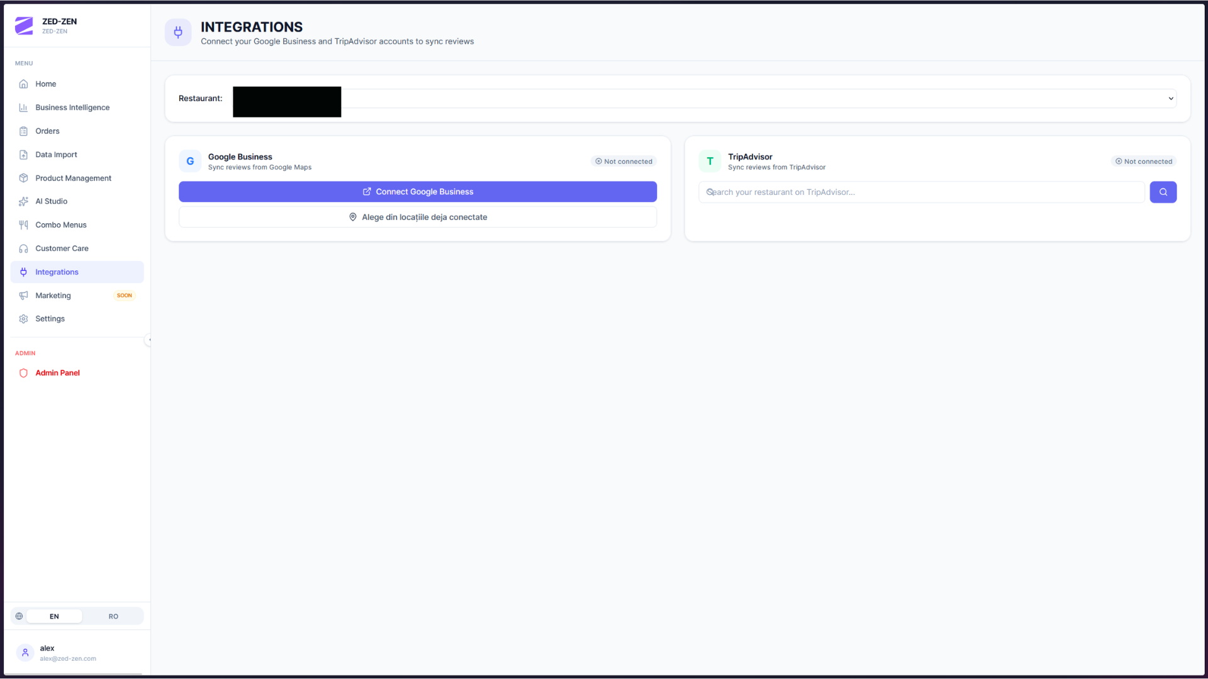Screen dimensions: 1208x679
Task: Open Business Intelligence menu item
Action: tap(77, 108)
